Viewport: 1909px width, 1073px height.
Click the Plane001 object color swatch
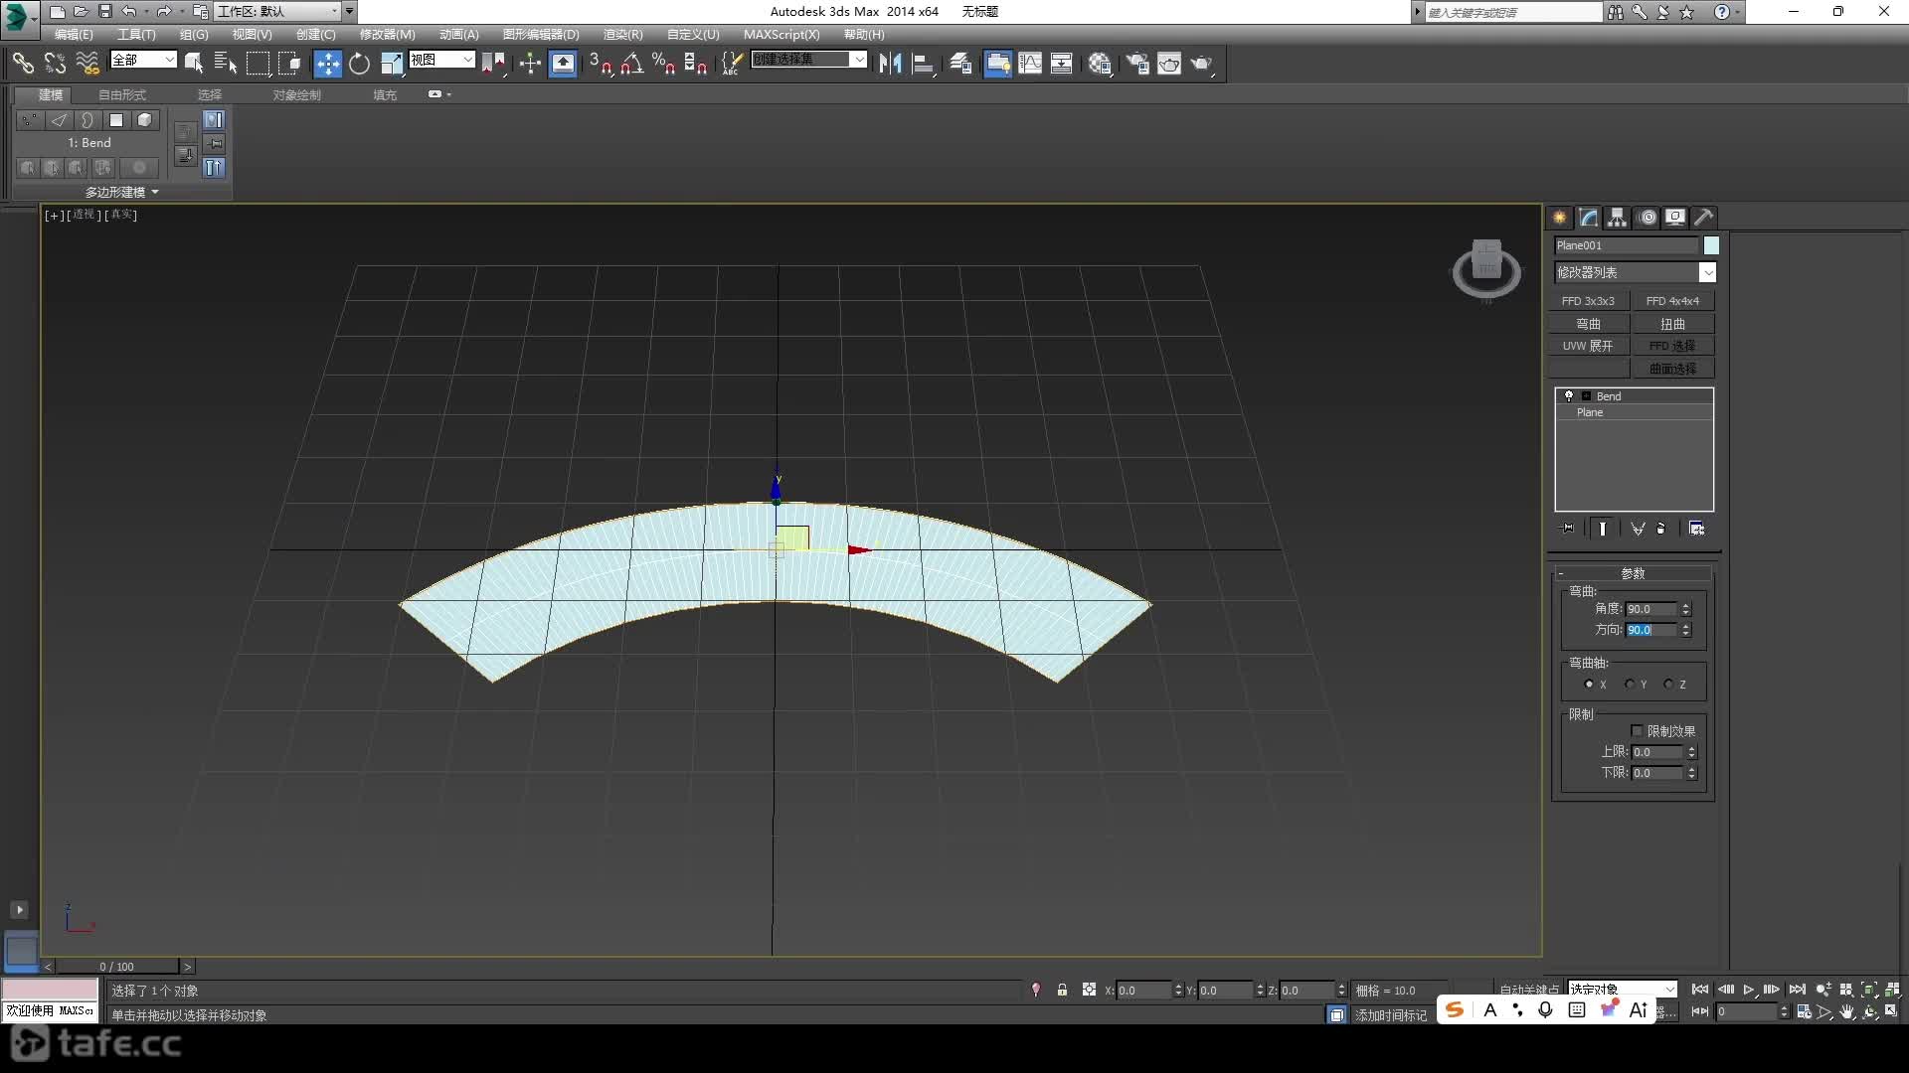[x=1711, y=245]
